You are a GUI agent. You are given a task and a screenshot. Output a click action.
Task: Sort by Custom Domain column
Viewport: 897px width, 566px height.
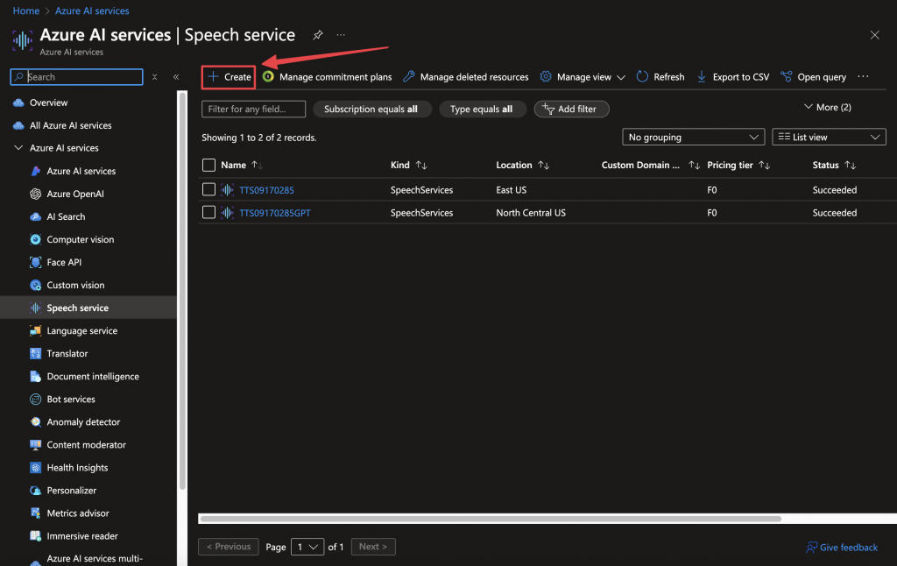tap(651, 165)
